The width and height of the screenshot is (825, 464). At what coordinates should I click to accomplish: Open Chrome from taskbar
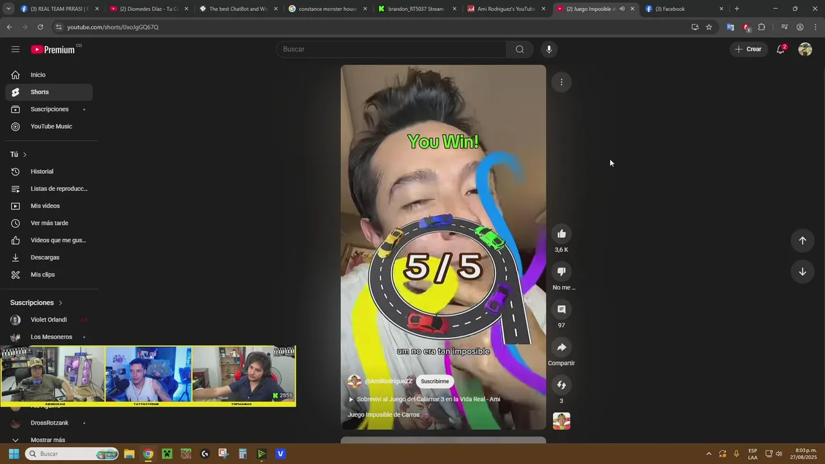pos(148,454)
